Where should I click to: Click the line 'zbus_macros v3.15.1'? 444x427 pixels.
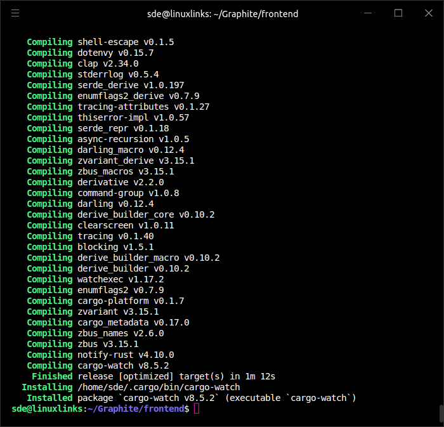tap(126, 171)
